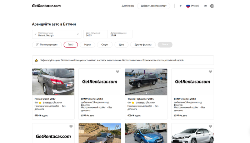The height and width of the screenshot is (143, 250).
Task: Click the ruble currency symbol in header
Action: 181,6
